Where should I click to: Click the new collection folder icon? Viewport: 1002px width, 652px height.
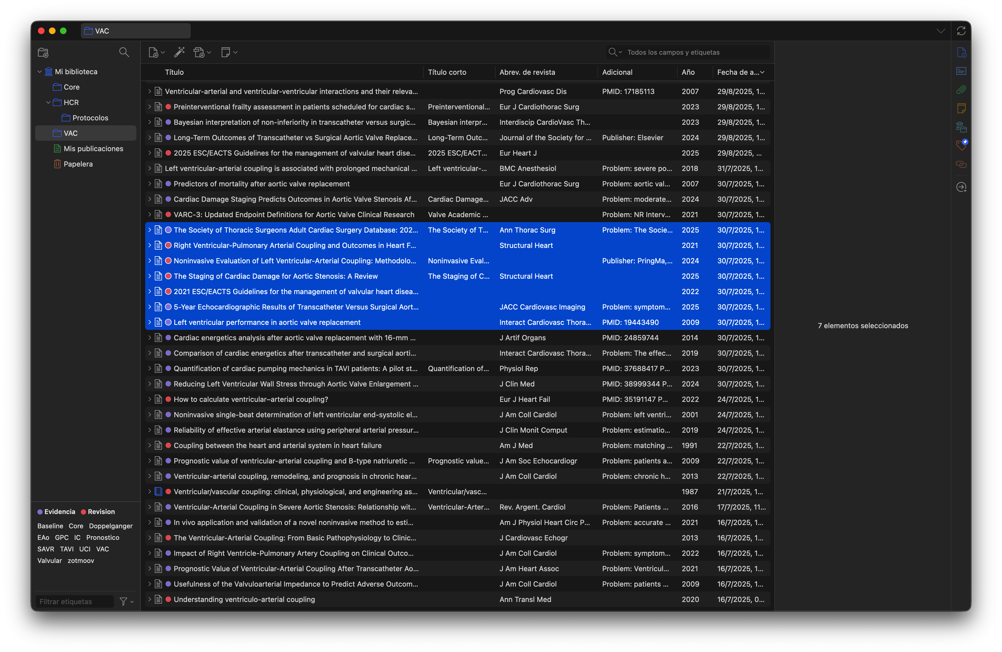point(43,53)
